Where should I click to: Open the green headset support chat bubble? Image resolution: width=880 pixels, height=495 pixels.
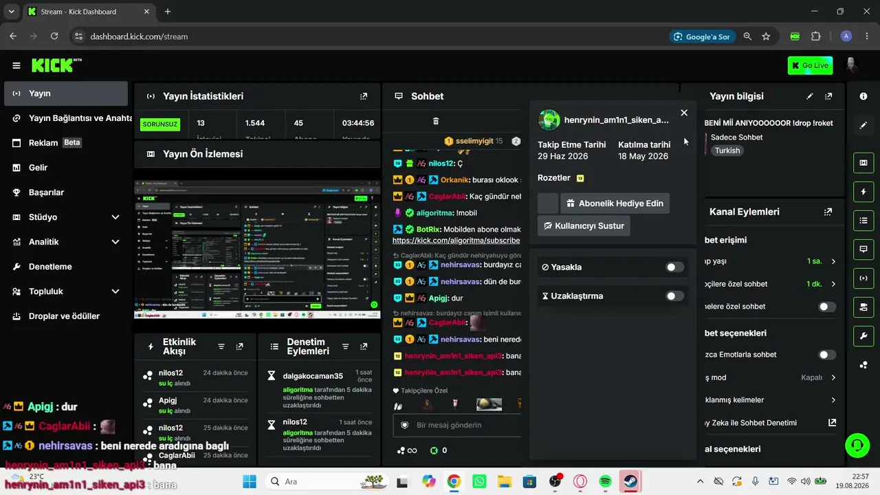[857, 445]
